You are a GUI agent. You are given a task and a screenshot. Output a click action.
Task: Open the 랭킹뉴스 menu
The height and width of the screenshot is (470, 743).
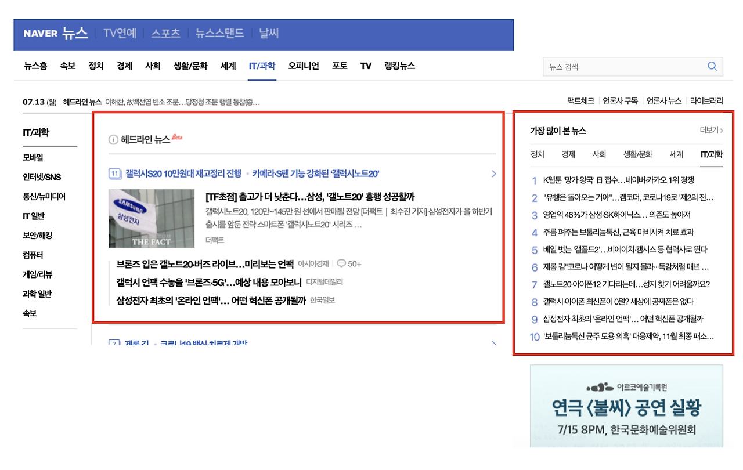pos(399,66)
